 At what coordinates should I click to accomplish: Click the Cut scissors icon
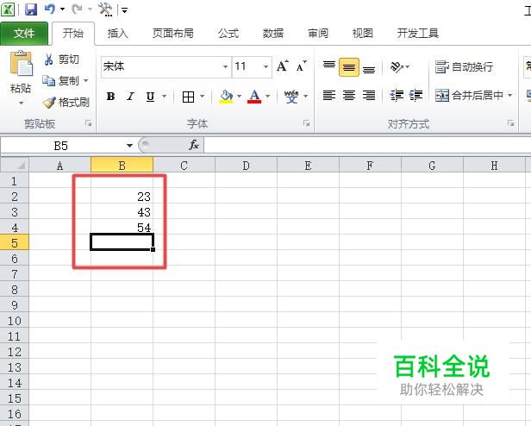[48, 60]
